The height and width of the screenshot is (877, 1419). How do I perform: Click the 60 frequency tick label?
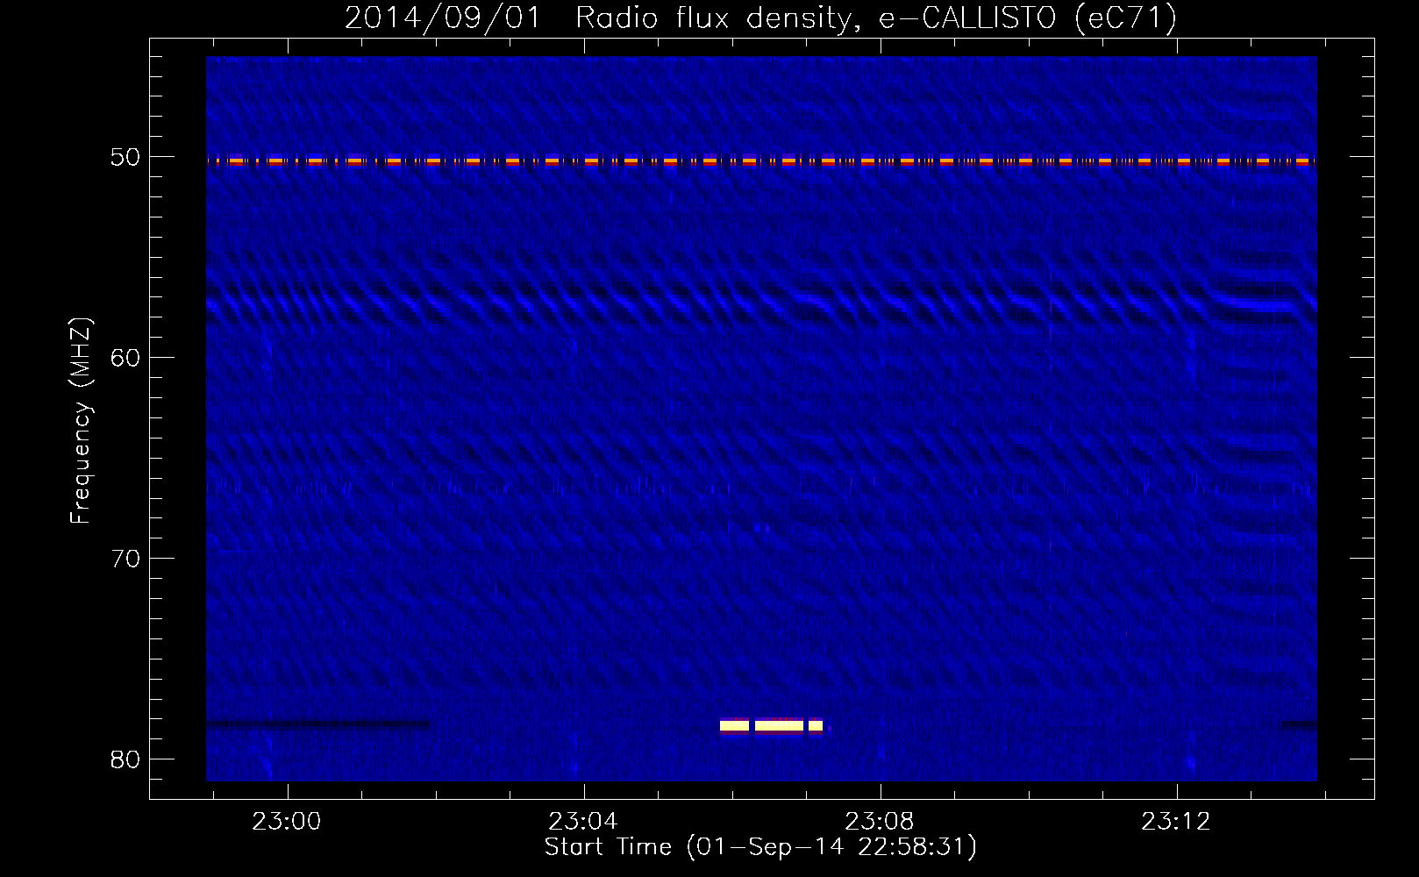click(x=125, y=358)
